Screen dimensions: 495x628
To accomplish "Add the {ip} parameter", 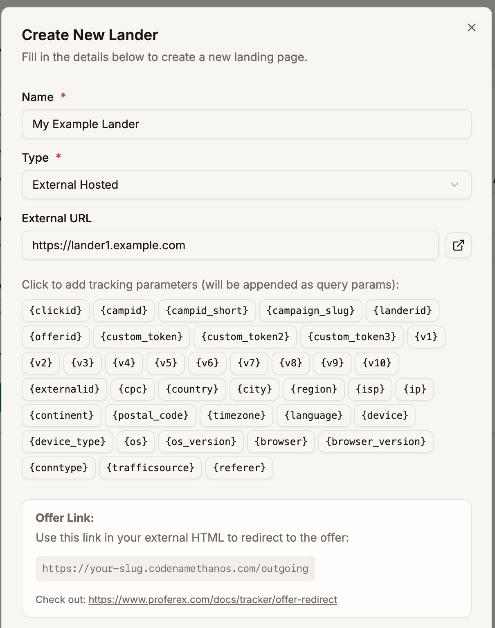I will click(415, 389).
